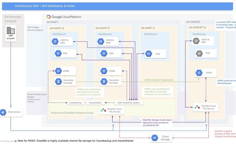Select HANA compute icon in us-west1-b
Screen dimensions: 236x144
tap(104, 71)
